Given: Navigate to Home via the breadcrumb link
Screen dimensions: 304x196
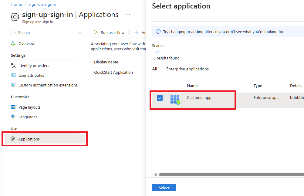Looking at the screenshot, I should [16, 4].
